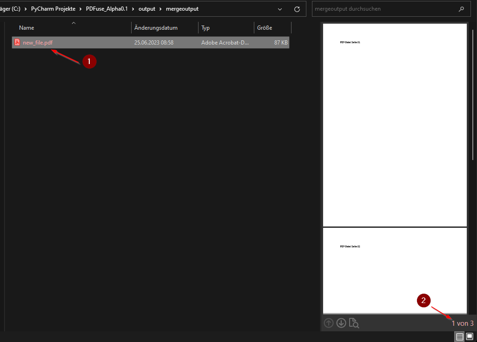Image resolution: width=477 pixels, height=342 pixels.
Task: Go to next page in PDF preview
Action: click(341, 323)
